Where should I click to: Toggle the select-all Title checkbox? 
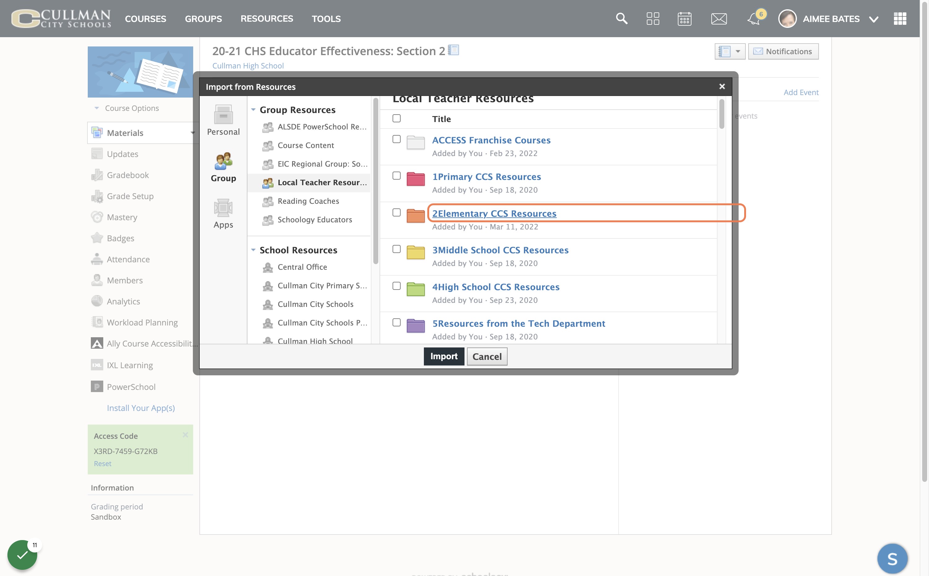397,119
